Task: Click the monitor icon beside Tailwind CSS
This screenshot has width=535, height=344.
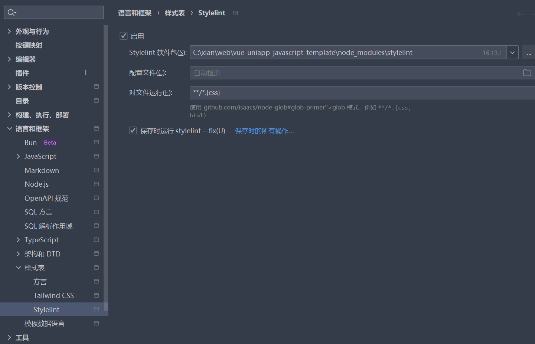Action: [x=96, y=295]
